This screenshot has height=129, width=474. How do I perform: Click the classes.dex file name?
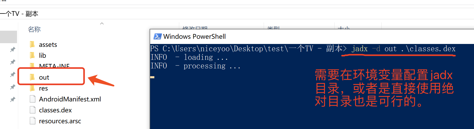pos(55,110)
